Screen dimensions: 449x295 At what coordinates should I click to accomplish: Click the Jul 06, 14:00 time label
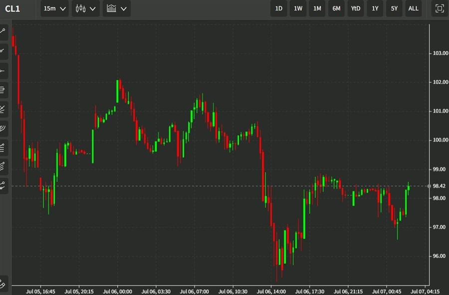[x=271, y=292]
